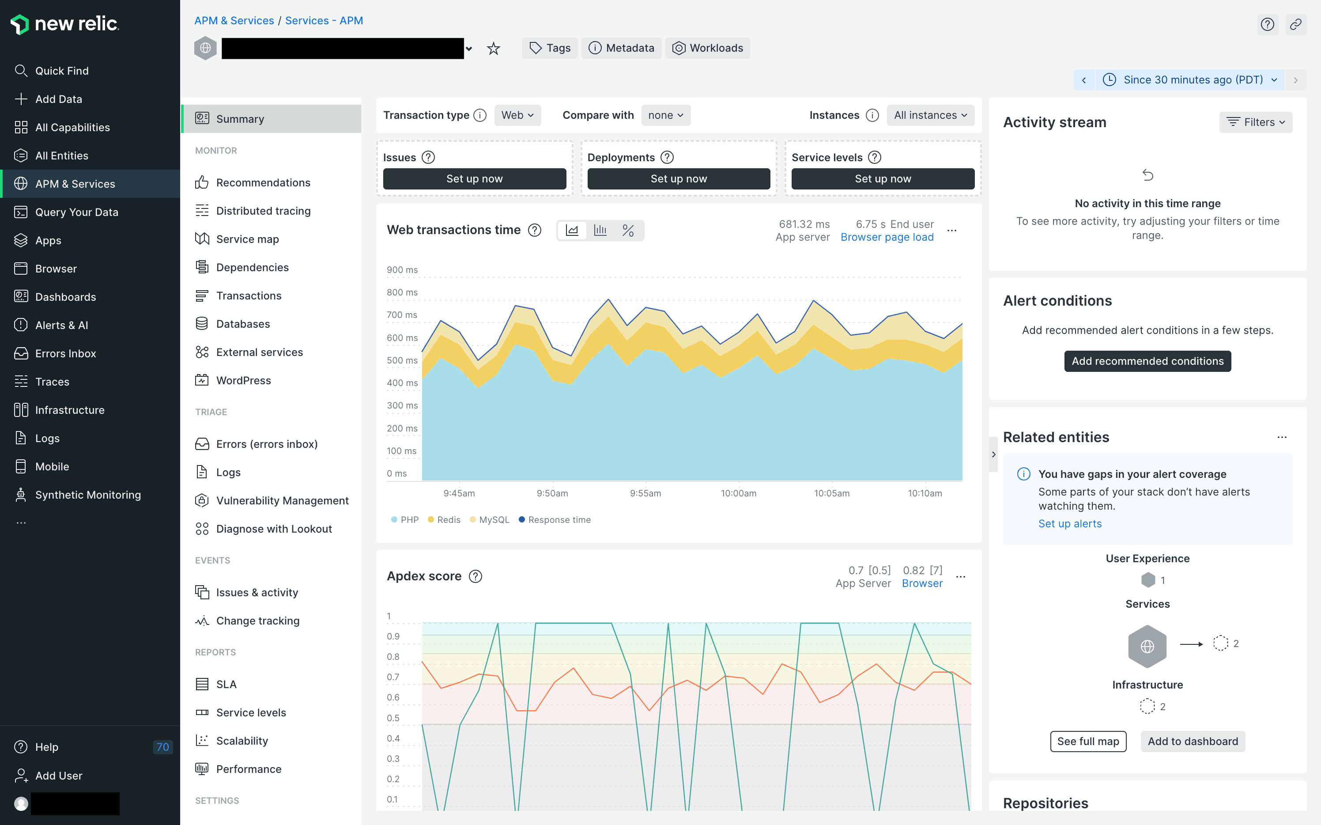
Task: Click Set up now under Service levels
Action: [x=883, y=179]
